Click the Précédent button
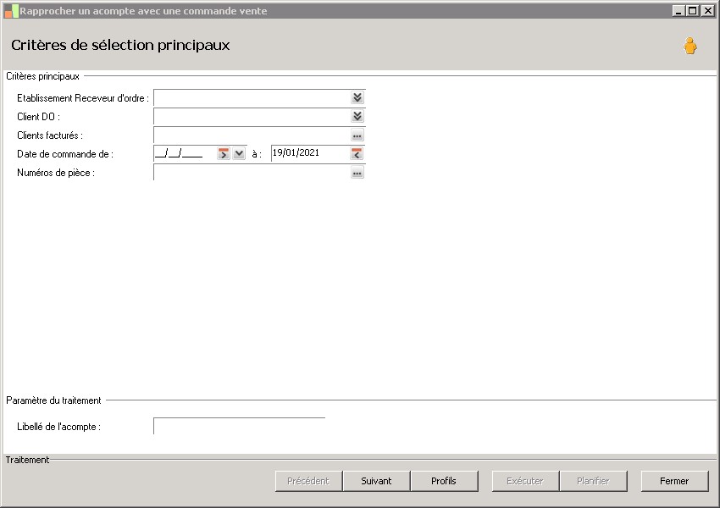The image size is (720, 508). coord(308,481)
